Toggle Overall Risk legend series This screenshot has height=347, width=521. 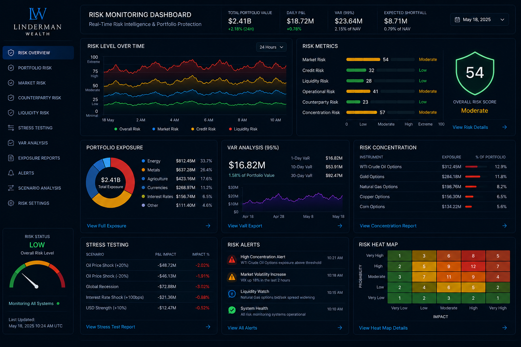tap(127, 129)
